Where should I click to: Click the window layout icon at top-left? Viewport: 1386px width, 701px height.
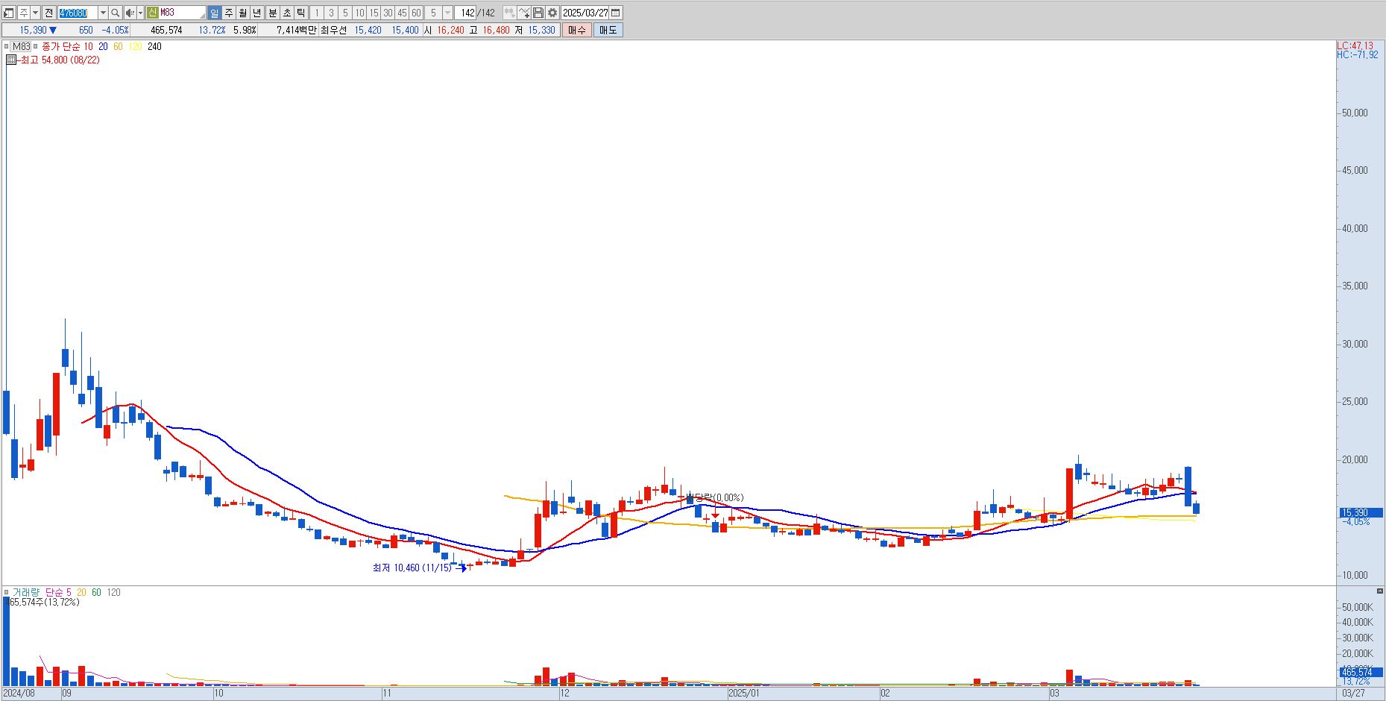[x=8, y=13]
